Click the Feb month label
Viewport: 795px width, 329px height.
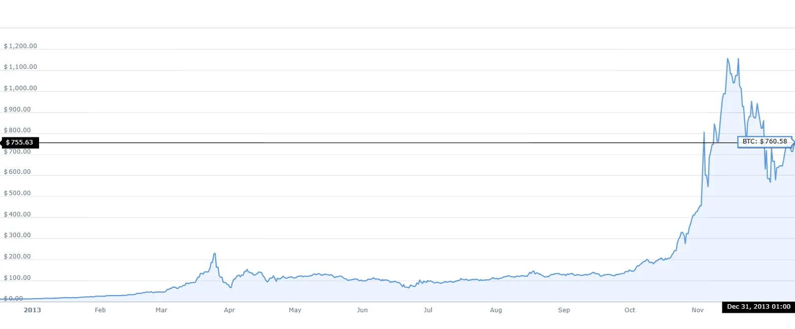pyautogui.click(x=100, y=310)
